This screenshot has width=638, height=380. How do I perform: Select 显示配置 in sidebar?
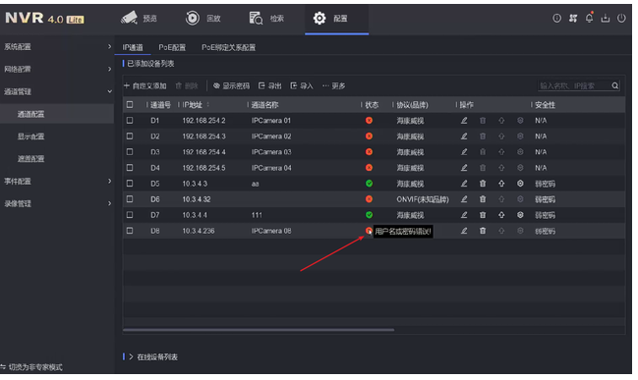[x=30, y=136]
